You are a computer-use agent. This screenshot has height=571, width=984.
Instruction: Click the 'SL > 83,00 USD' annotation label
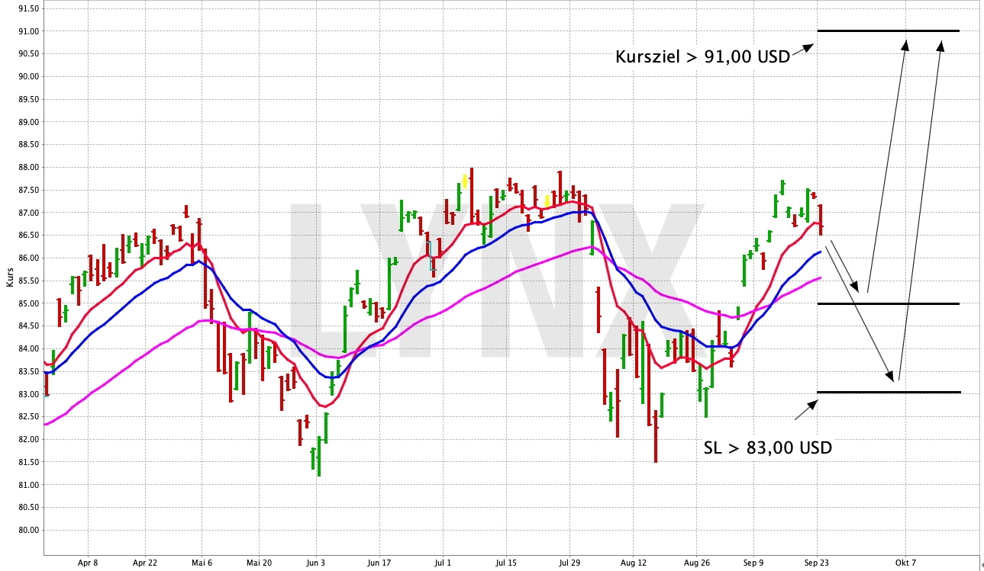point(768,448)
